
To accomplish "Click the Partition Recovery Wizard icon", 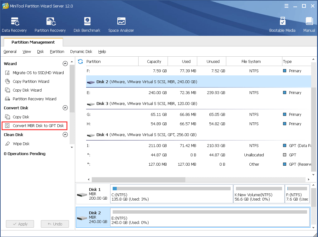I will (7, 99).
